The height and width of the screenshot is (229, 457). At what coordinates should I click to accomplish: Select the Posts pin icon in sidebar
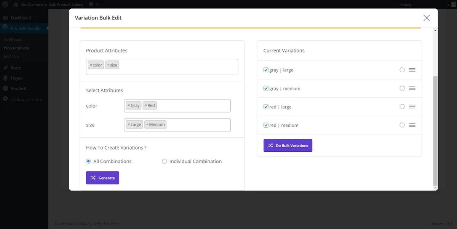[6, 68]
